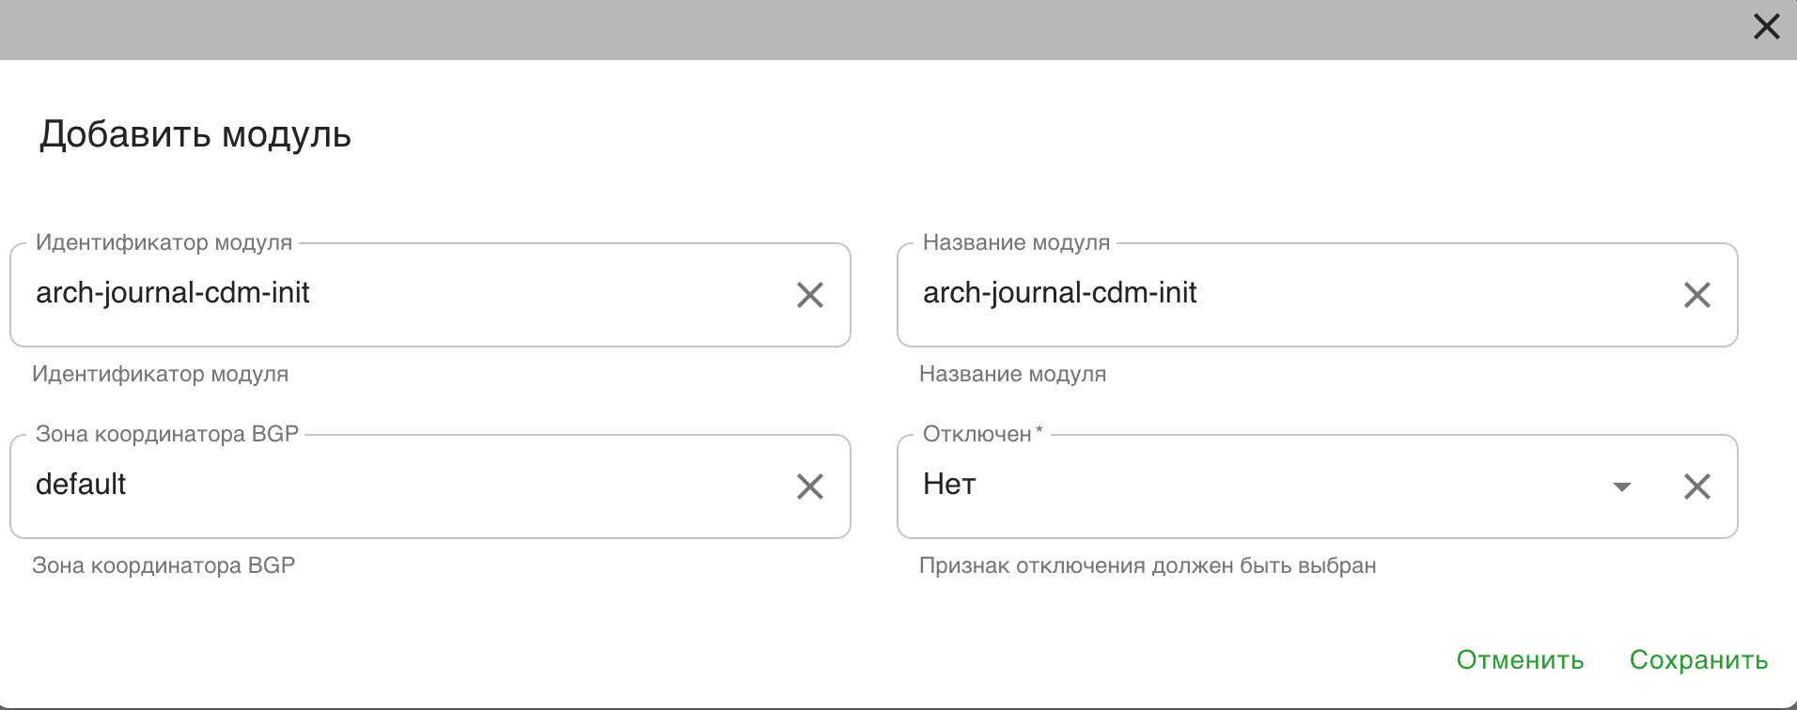Click the Зона координатора BGP floating label above field
Screen dimensions: 1797x710
click(166, 434)
